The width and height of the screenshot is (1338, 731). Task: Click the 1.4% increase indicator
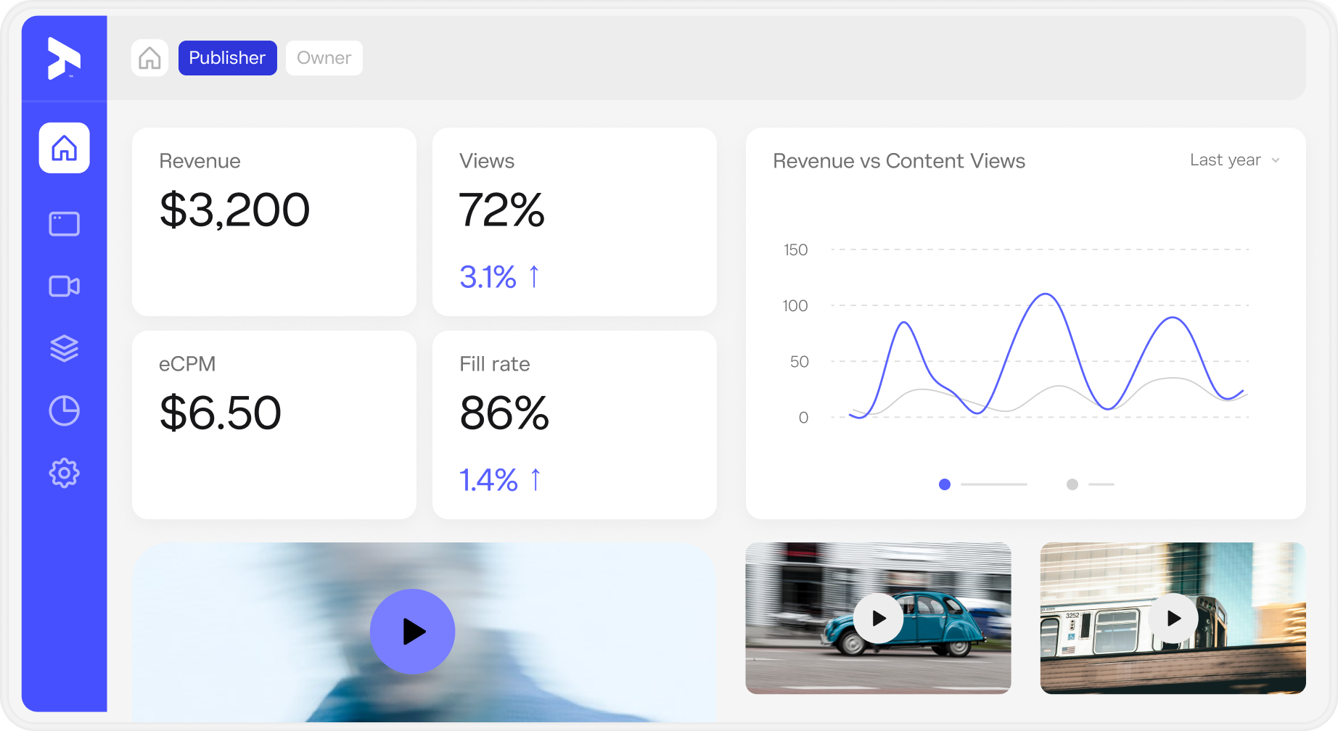pyautogui.click(x=501, y=480)
